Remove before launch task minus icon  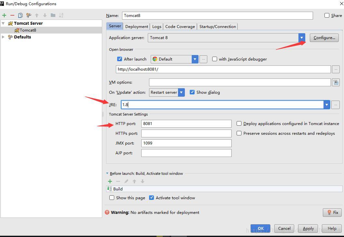tap(118, 181)
